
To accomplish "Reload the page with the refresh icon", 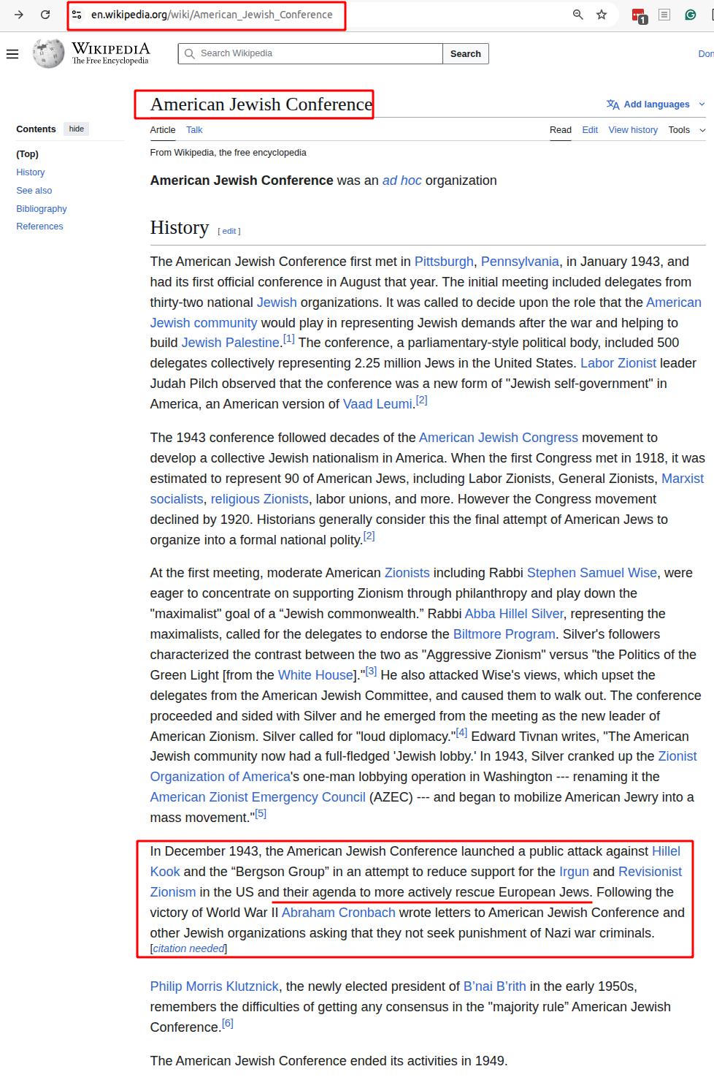I will [45, 15].
